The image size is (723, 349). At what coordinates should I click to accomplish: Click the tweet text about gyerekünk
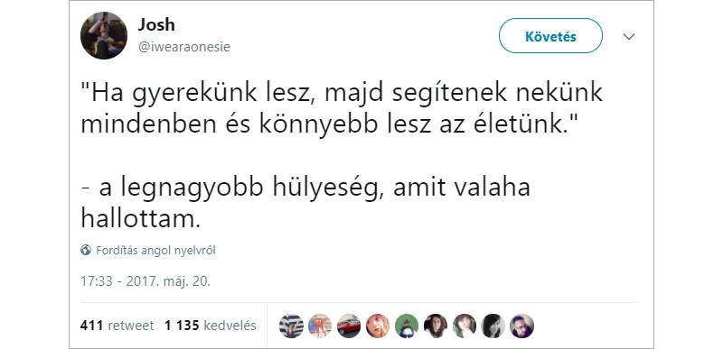point(342,156)
